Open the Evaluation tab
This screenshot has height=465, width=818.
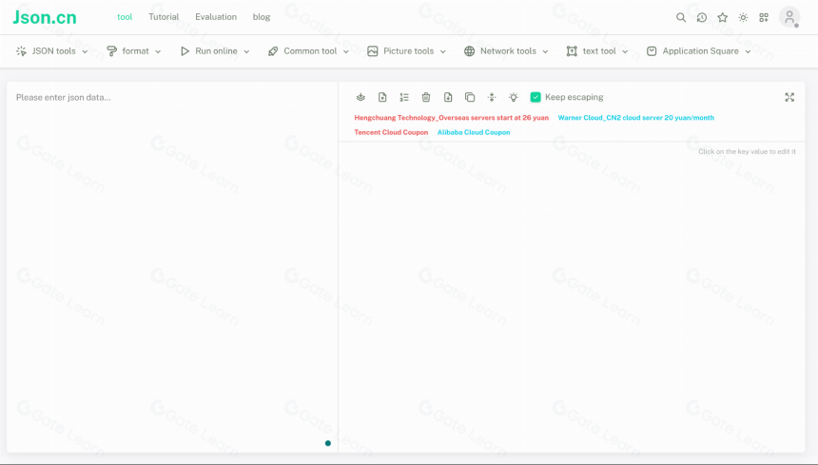[216, 17]
